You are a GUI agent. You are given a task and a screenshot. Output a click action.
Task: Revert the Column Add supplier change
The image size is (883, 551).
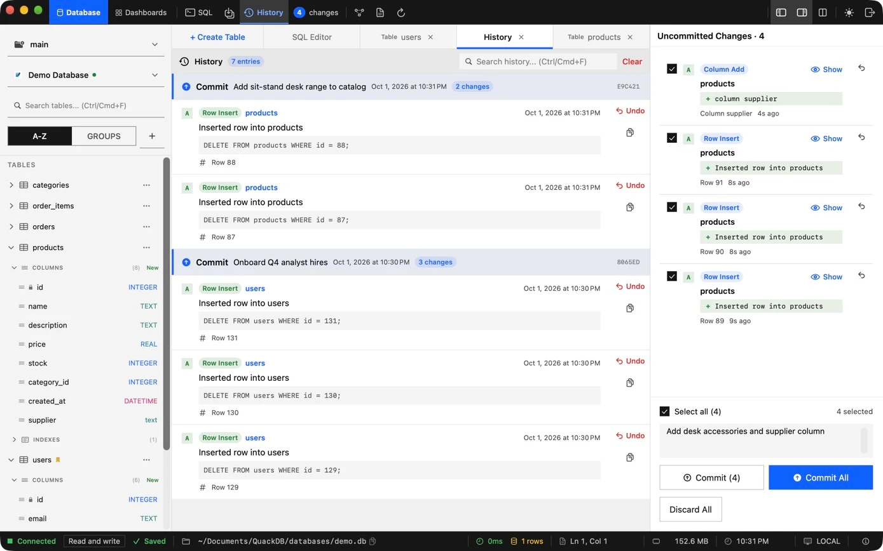(861, 68)
